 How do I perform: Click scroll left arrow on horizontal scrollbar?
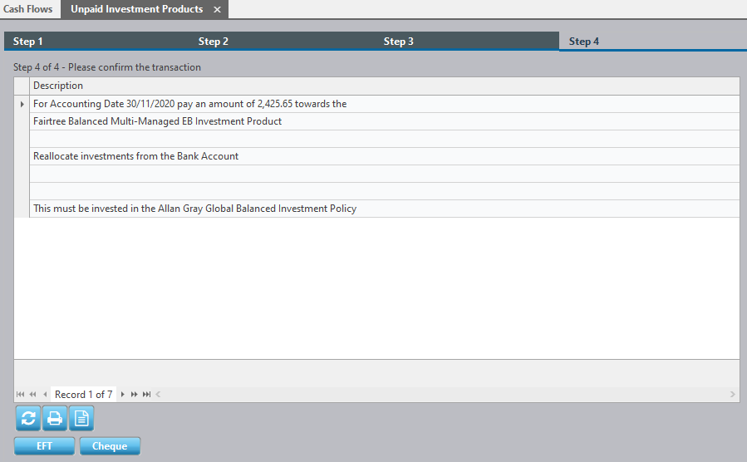[158, 395]
